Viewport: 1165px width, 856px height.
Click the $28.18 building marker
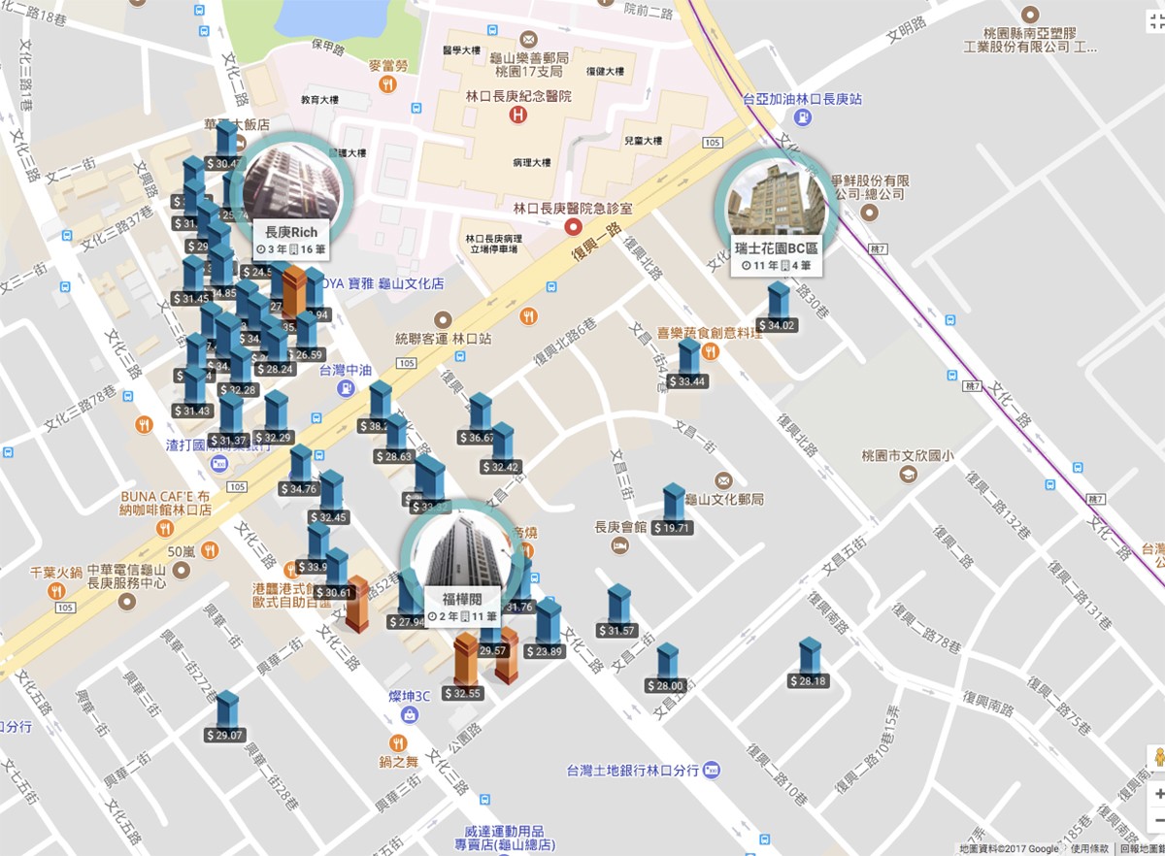coord(810,663)
